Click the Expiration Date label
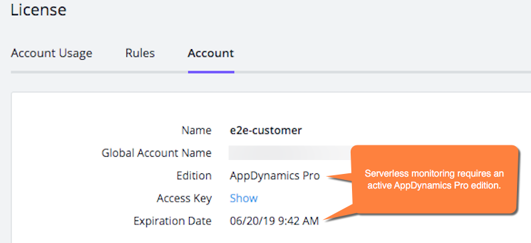The height and width of the screenshot is (243, 531). pyautogui.click(x=173, y=221)
